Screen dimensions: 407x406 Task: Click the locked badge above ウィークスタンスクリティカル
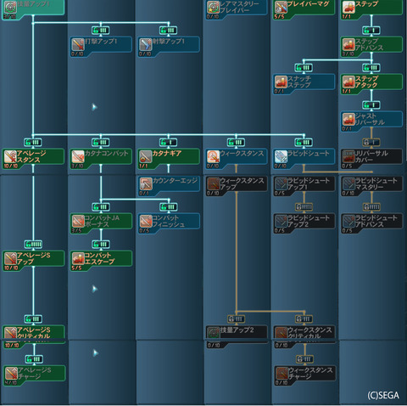point(304,319)
